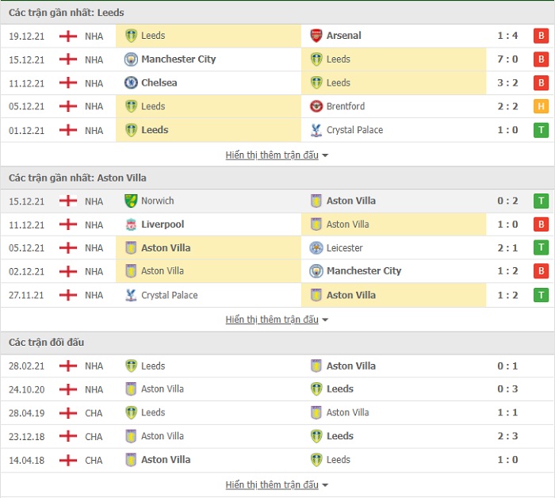
Task: Click the Leicester club crest icon
Action: pyautogui.click(x=316, y=247)
